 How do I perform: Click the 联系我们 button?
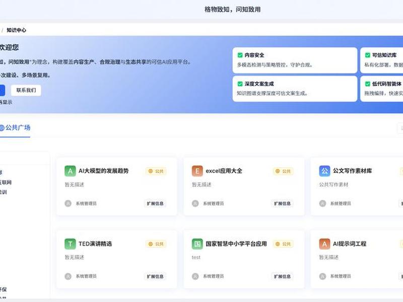point(26,90)
